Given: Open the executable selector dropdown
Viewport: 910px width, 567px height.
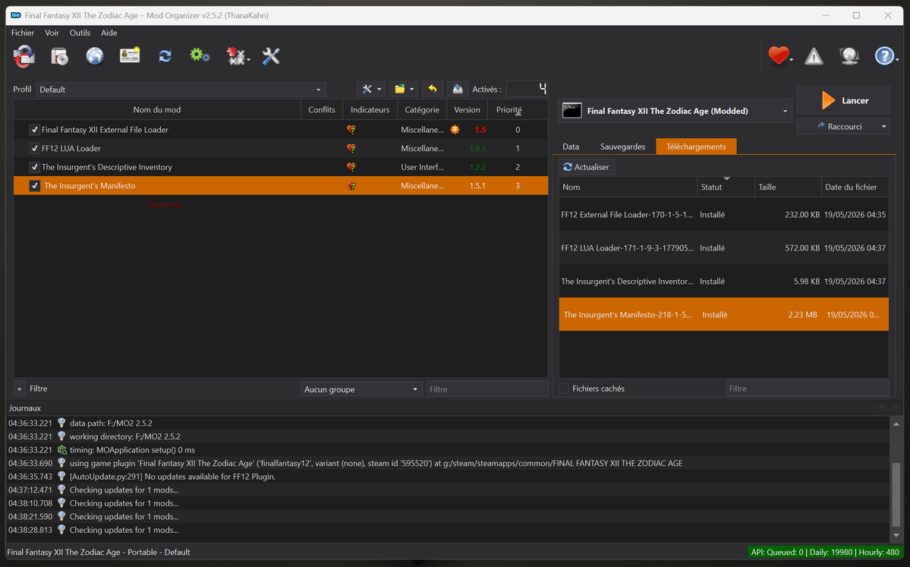Looking at the screenshot, I should (675, 111).
